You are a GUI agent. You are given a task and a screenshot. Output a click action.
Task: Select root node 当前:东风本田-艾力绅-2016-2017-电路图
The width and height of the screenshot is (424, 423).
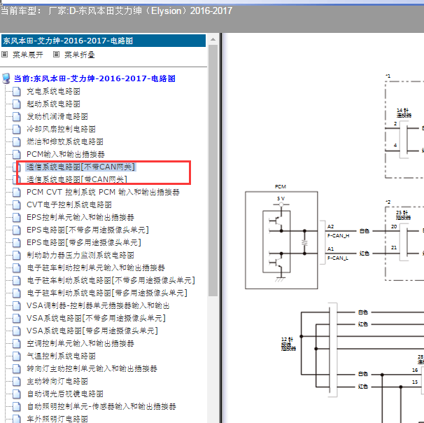[x=94, y=78]
